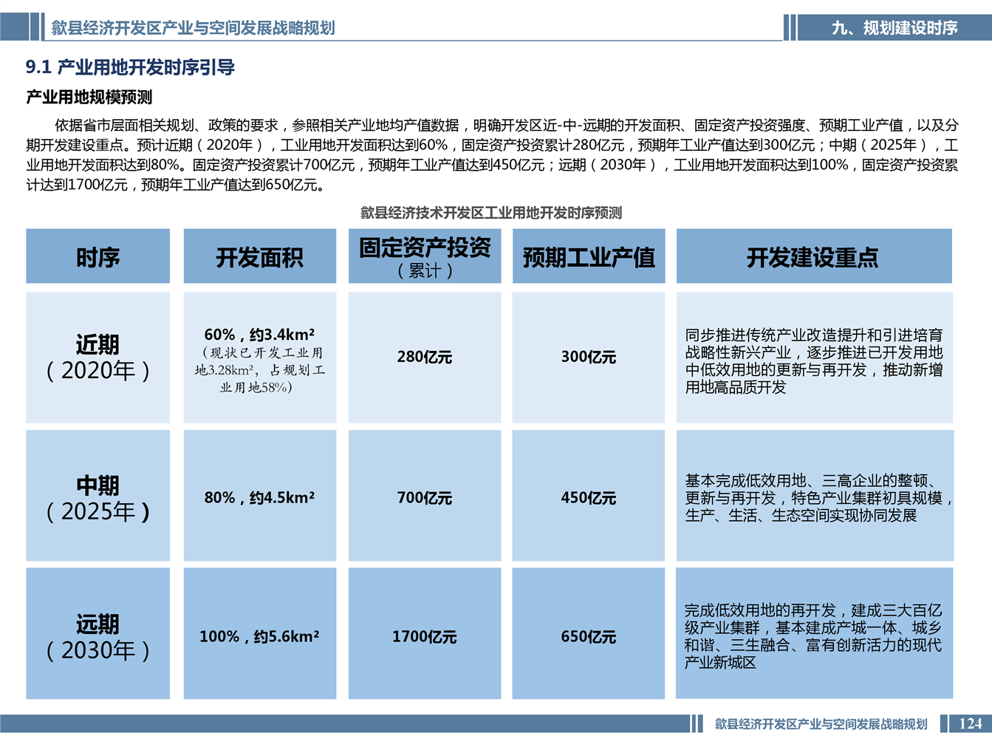The height and width of the screenshot is (744, 992).
Task: Click the cell 80%,约4.5km²
Action: pos(259,497)
